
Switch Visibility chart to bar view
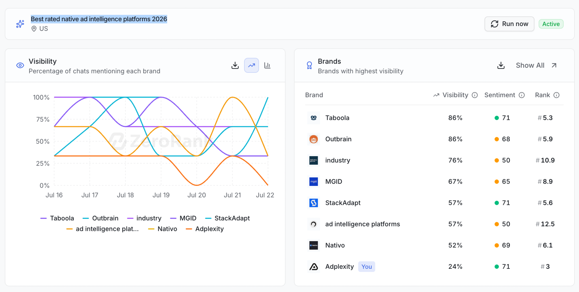click(x=267, y=65)
